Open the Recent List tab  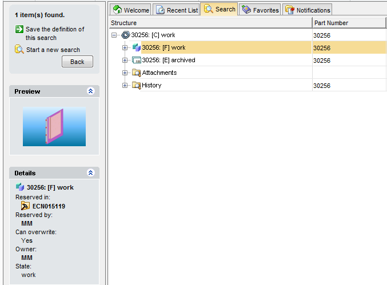(x=176, y=10)
